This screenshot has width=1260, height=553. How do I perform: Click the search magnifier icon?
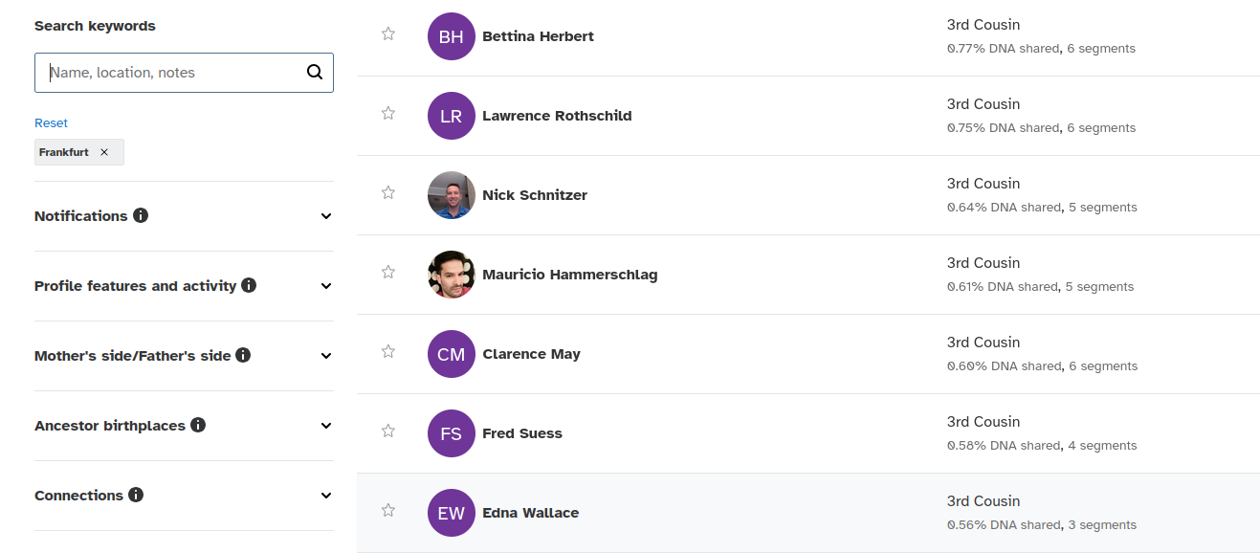[315, 73]
